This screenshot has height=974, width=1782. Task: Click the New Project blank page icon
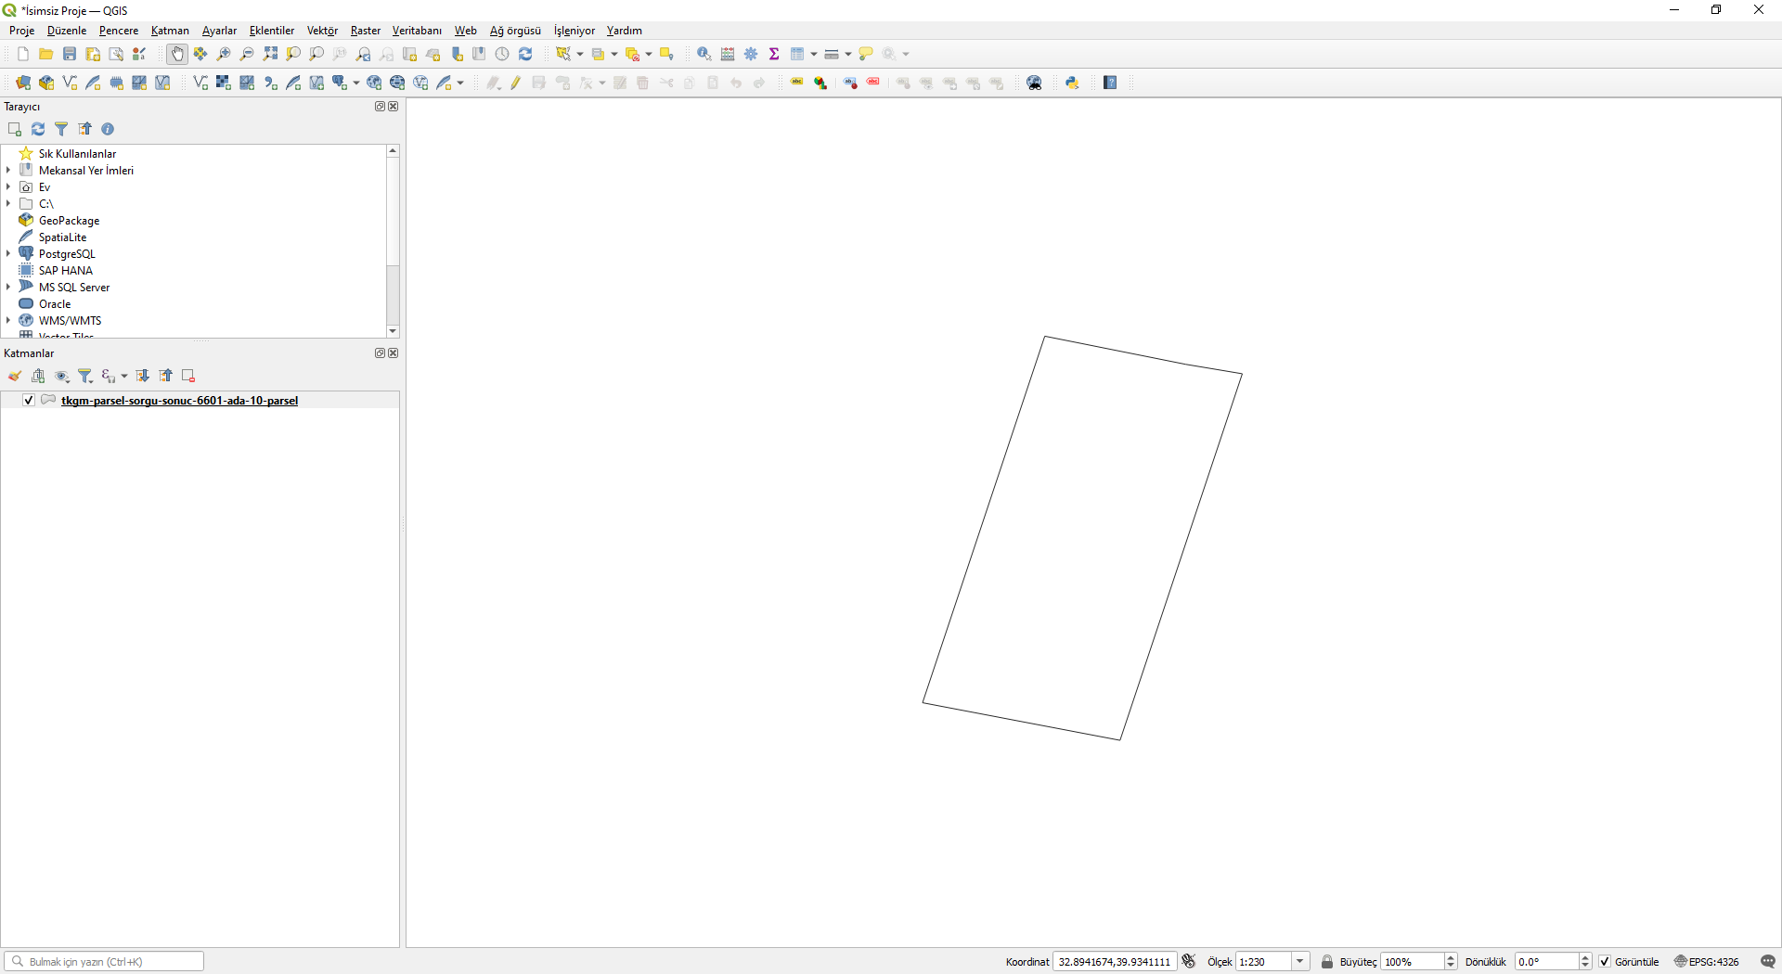[x=23, y=54]
